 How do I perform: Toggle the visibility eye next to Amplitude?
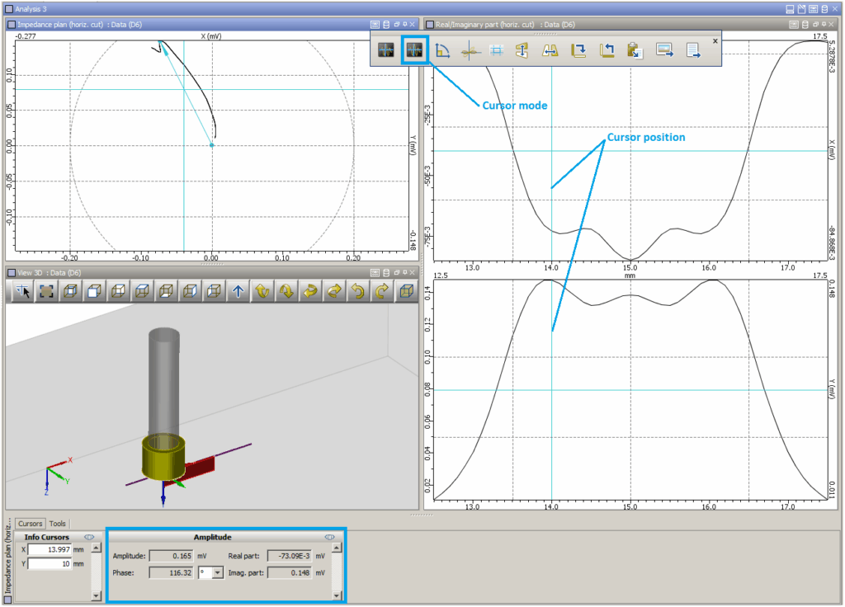point(328,537)
